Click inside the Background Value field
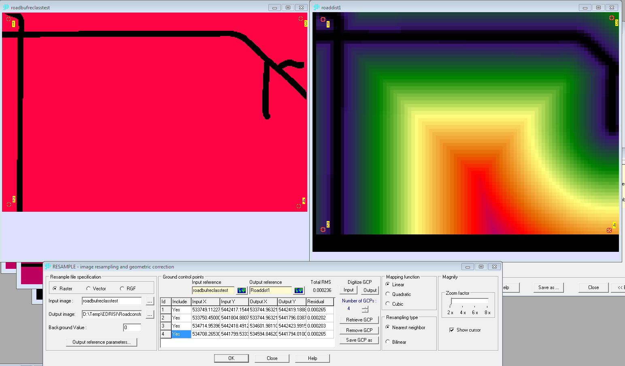The width and height of the screenshot is (625, 366). coord(132,327)
